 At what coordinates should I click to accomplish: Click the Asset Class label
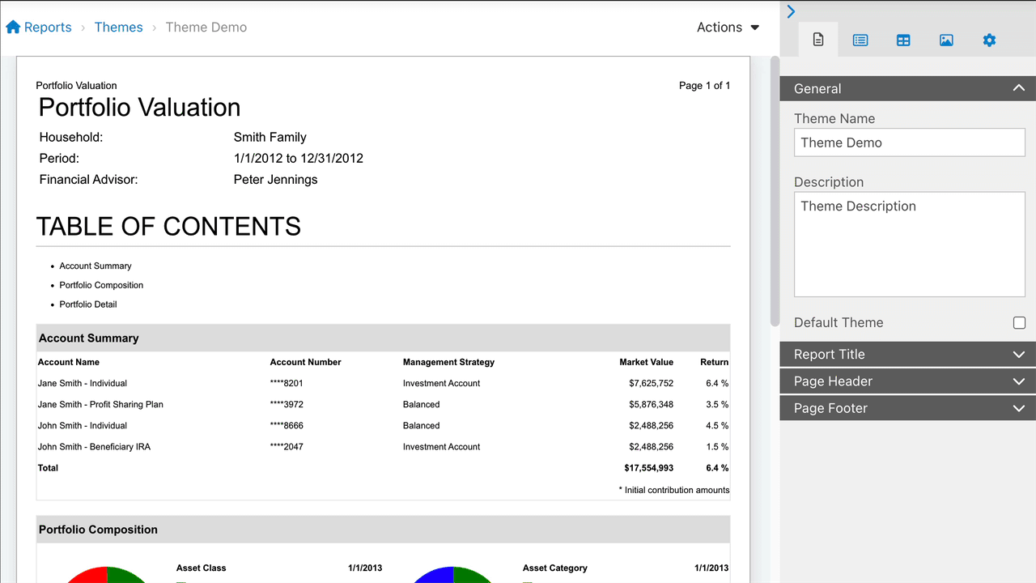201,568
